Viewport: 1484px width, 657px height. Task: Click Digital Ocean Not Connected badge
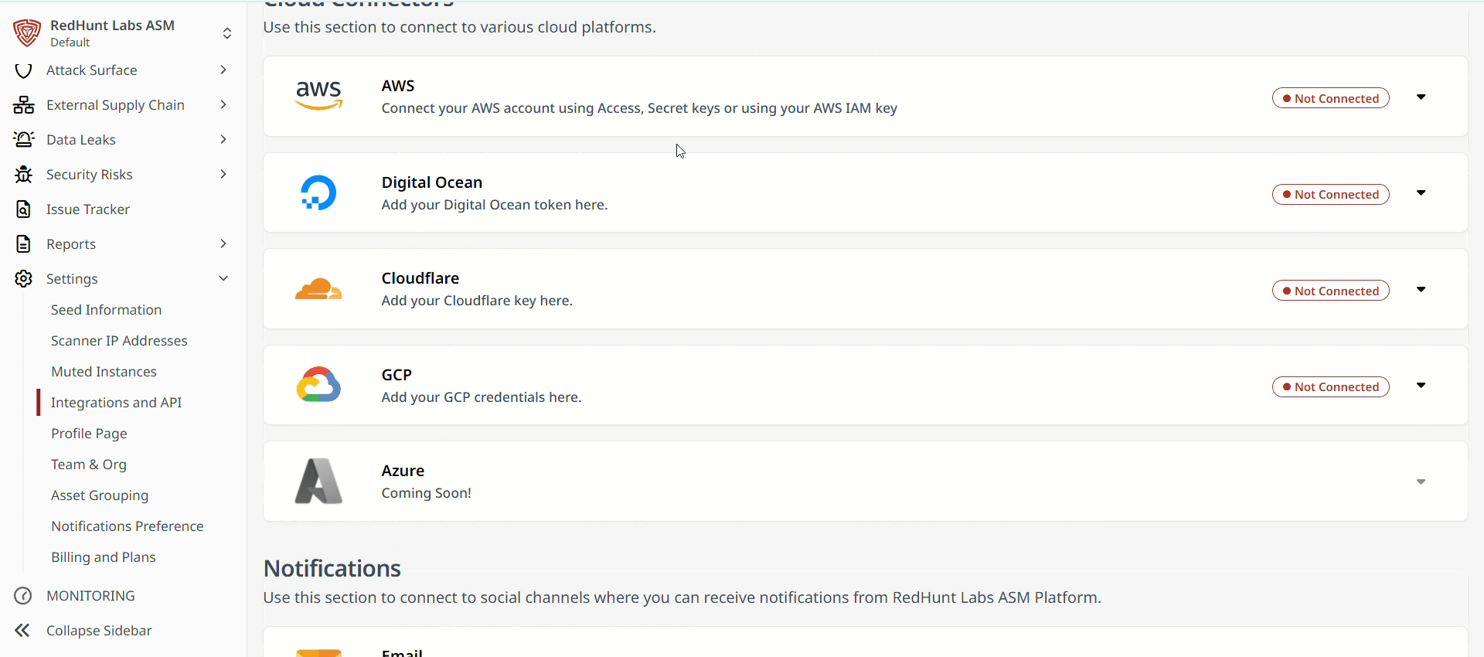(x=1331, y=194)
